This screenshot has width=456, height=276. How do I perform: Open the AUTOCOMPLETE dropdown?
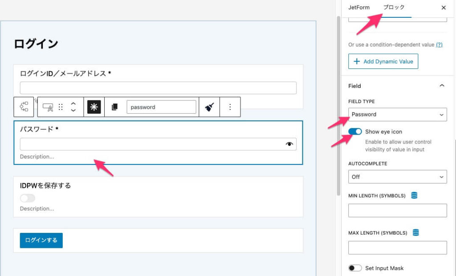coord(397,177)
